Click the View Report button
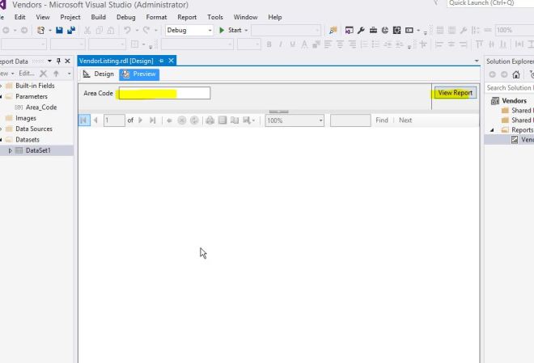Screen dimensions: 534x363 click(455, 93)
